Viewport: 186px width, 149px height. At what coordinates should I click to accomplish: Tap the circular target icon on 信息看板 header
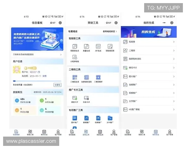[60, 23]
